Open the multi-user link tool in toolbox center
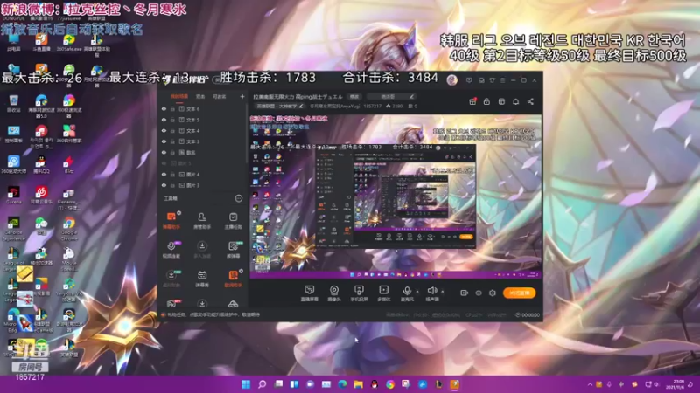The width and height of the screenshot is (700, 393). [x=202, y=250]
